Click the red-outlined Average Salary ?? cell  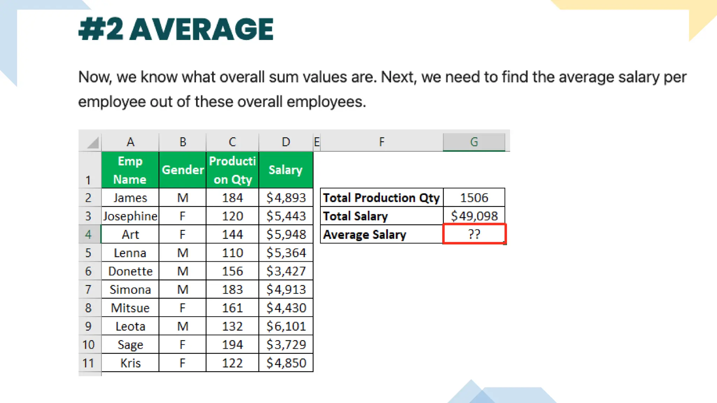point(474,234)
